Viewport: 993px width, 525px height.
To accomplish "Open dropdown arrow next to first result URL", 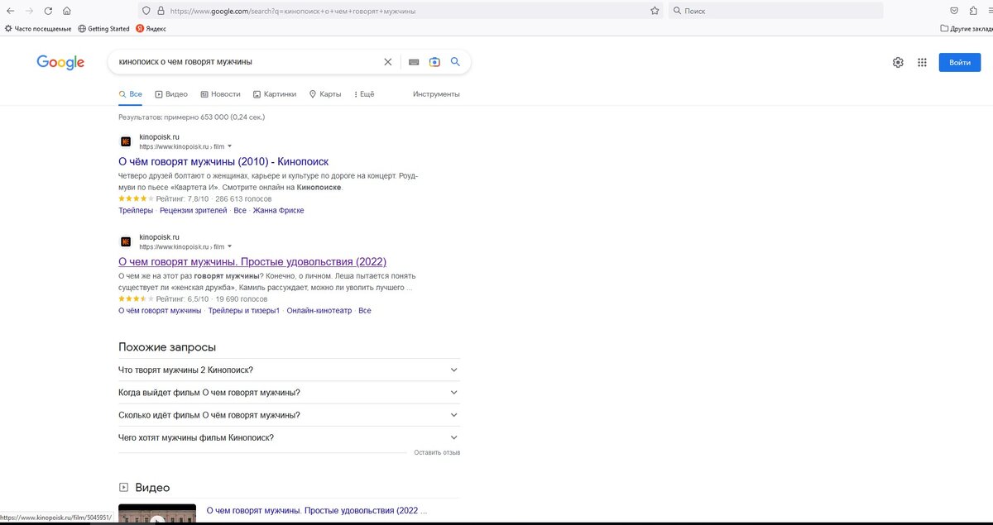I will coord(230,146).
